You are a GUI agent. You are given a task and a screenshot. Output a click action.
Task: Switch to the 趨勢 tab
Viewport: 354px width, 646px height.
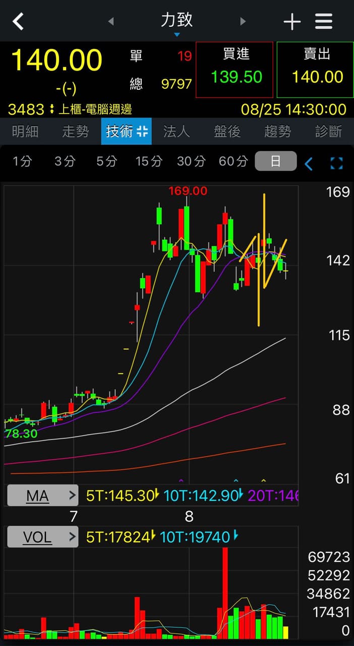point(277,132)
